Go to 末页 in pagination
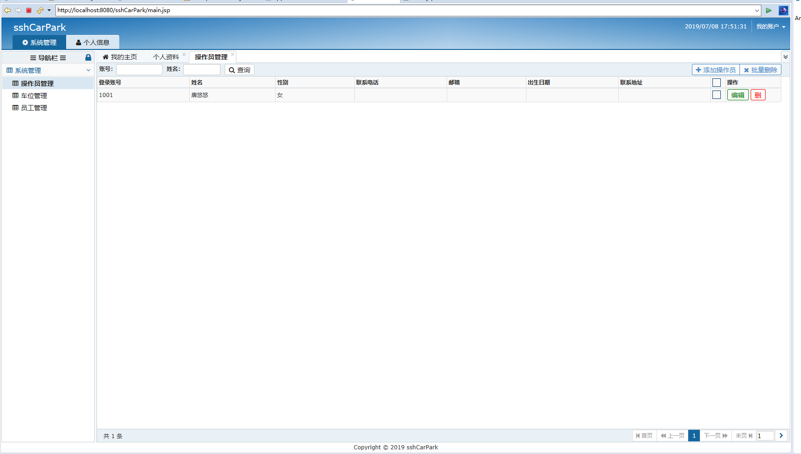This screenshot has height=454, width=801. (744, 436)
